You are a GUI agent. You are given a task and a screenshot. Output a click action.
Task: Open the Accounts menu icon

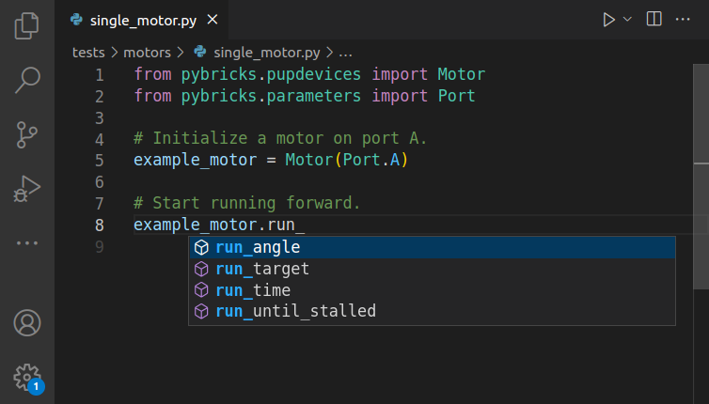point(26,323)
